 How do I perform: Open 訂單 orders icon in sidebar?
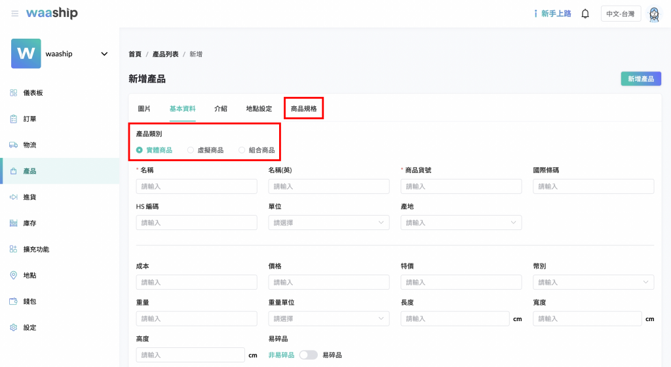pos(13,119)
